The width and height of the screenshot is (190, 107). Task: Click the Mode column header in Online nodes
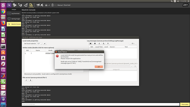[x=50, y=50]
